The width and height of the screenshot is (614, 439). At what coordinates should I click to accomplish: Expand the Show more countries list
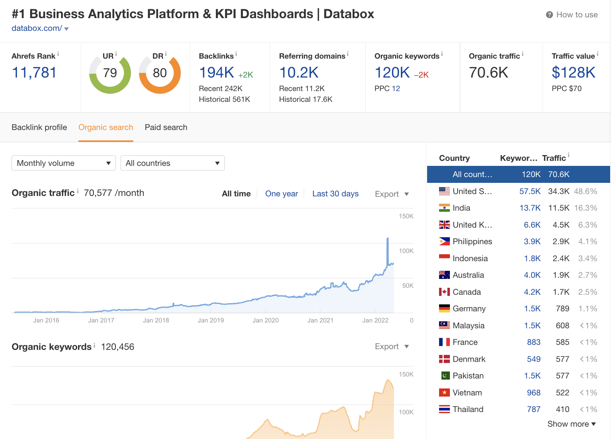tap(572, 424)
